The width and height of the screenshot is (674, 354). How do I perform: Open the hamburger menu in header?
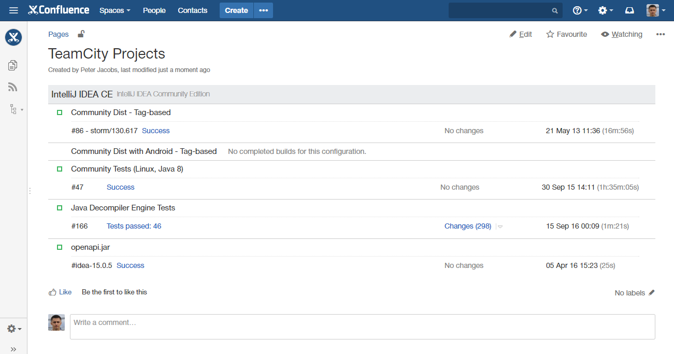[13, 10]
